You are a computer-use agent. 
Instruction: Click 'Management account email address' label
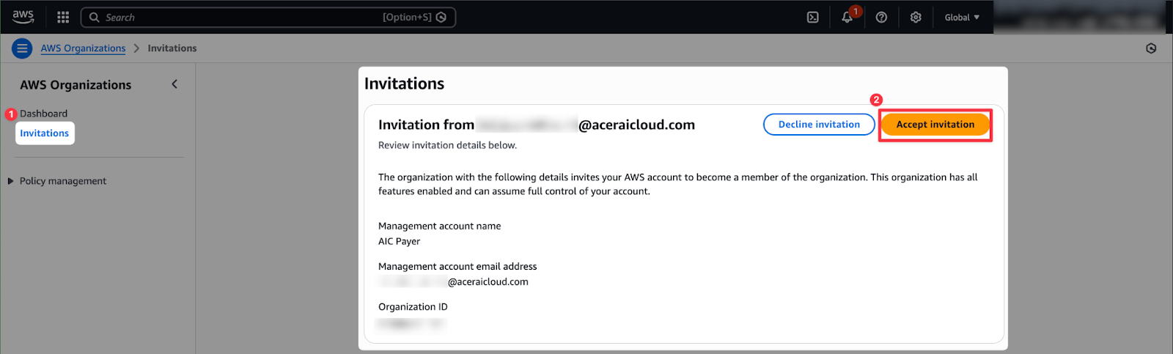[457, 266]
